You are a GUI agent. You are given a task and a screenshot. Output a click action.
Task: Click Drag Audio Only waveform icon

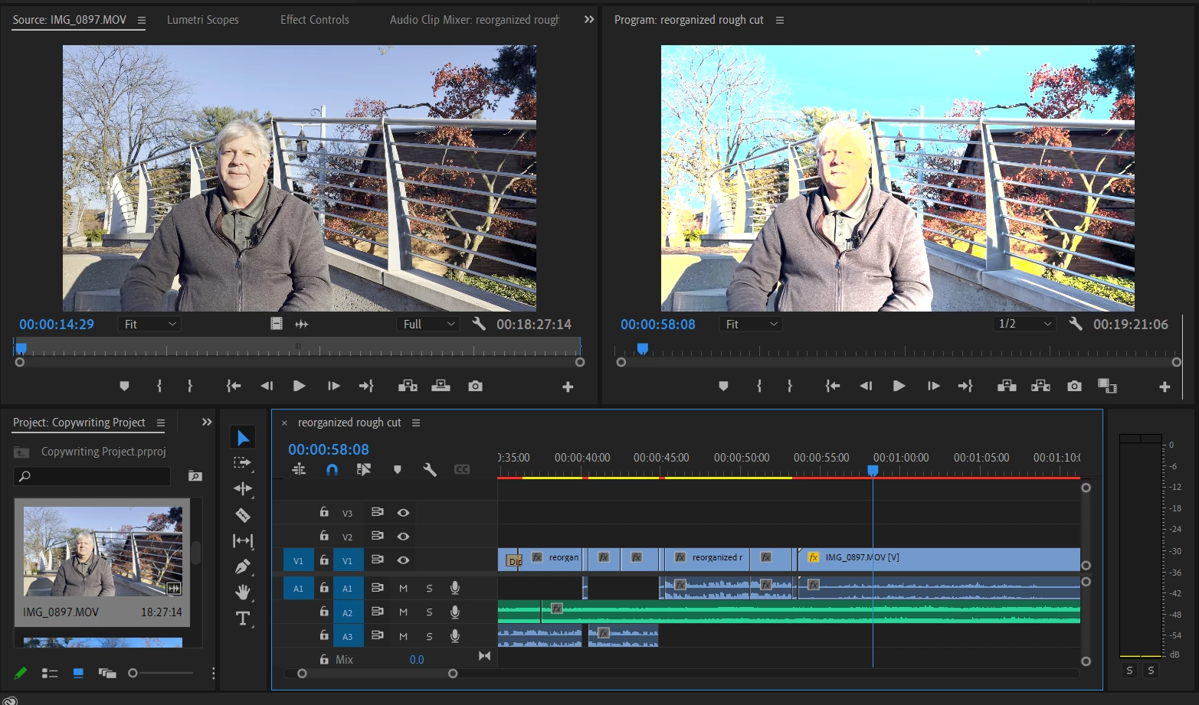click(x=302, y=324)
